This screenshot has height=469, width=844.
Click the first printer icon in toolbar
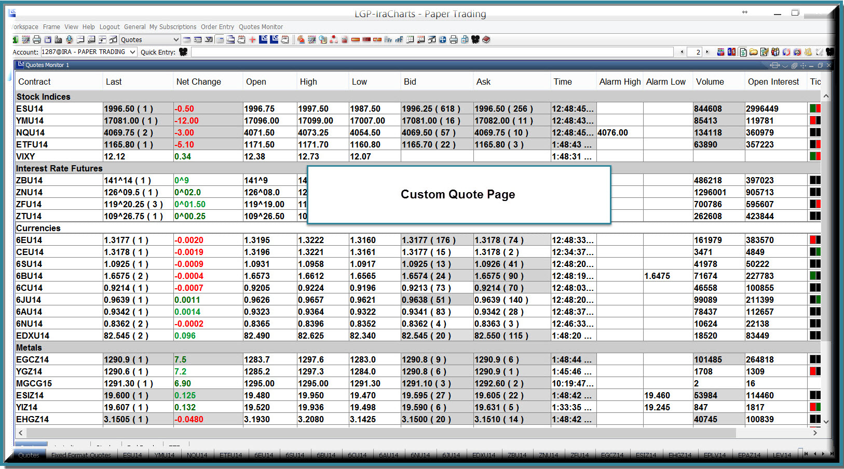[36, 39]
